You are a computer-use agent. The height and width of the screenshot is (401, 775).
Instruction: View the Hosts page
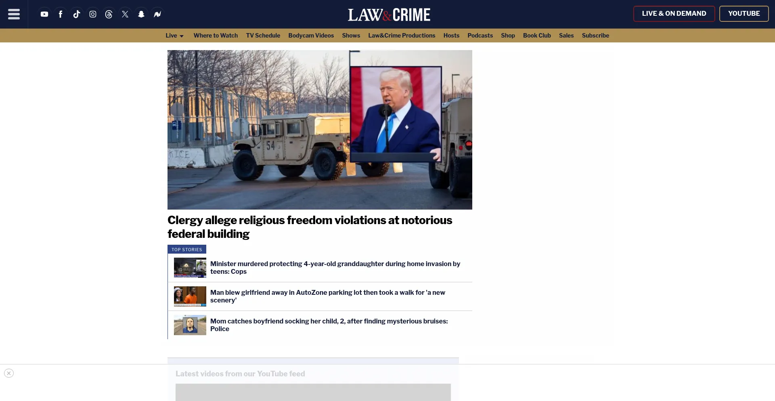click(x=451, y=36)
